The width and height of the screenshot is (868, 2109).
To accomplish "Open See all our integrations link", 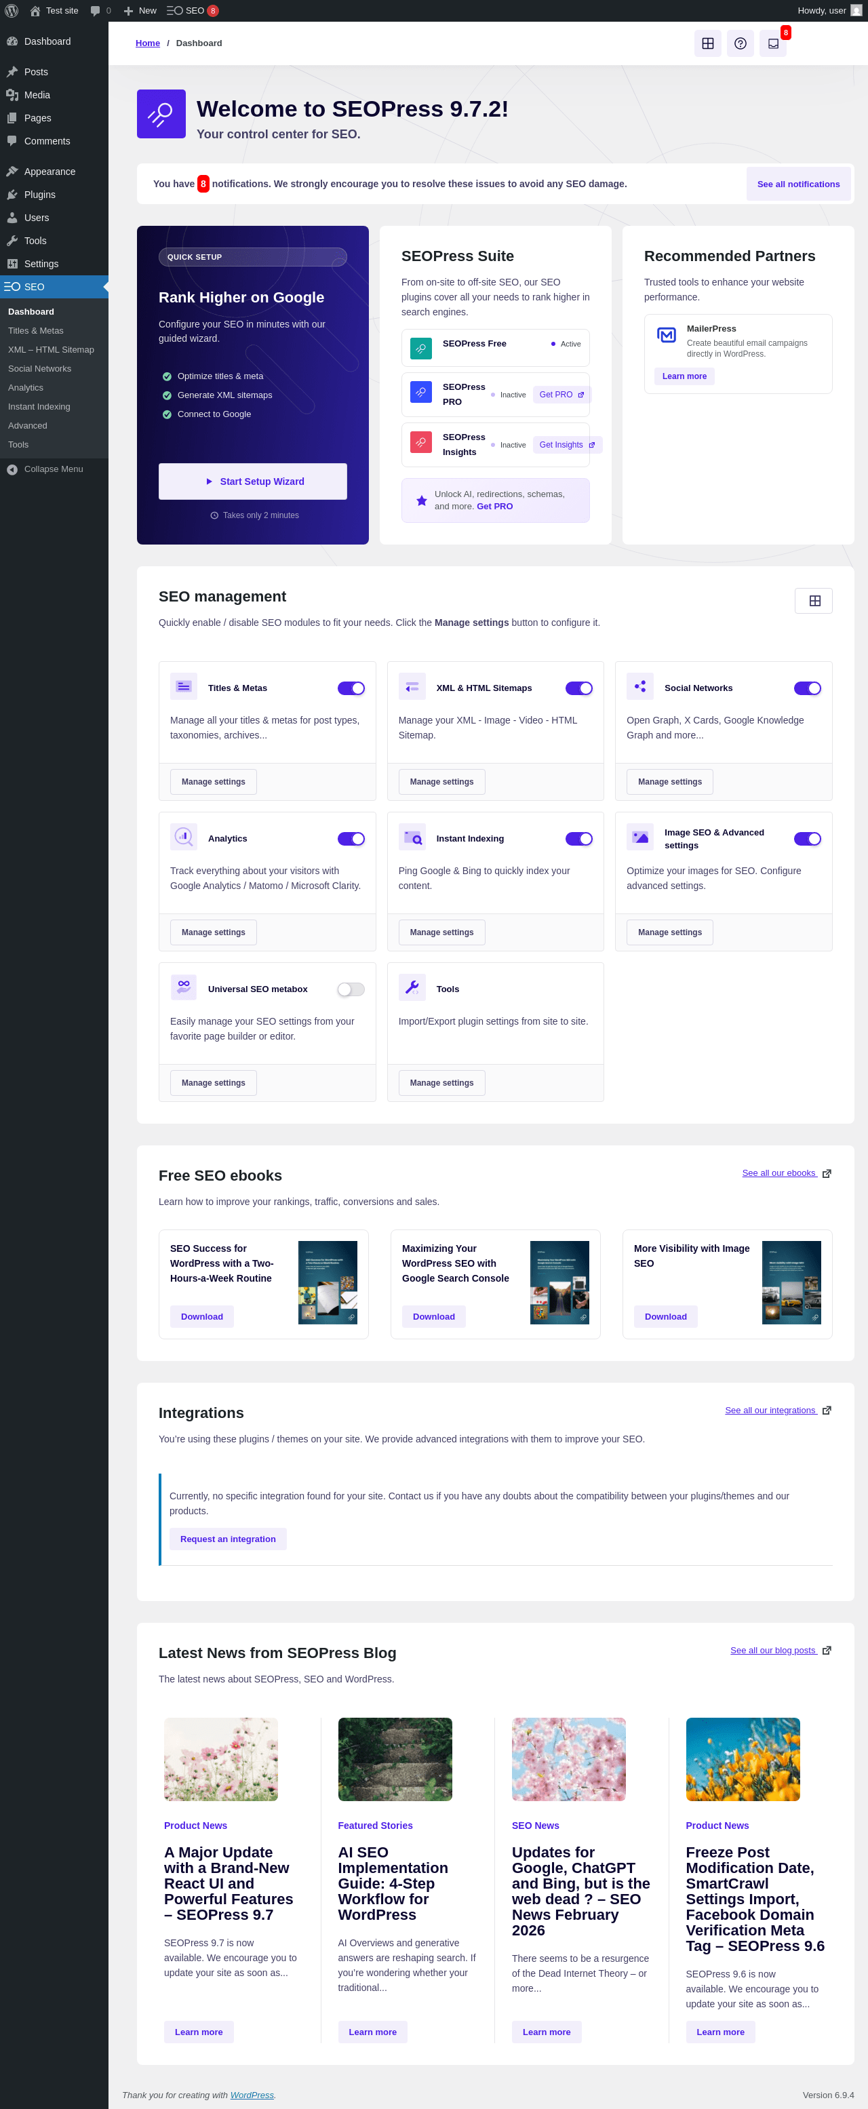I will pos(778,1411).
